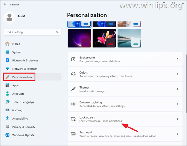Click 'Install, create, manage' description
The image size is (187, 146).
pos(92,91)
